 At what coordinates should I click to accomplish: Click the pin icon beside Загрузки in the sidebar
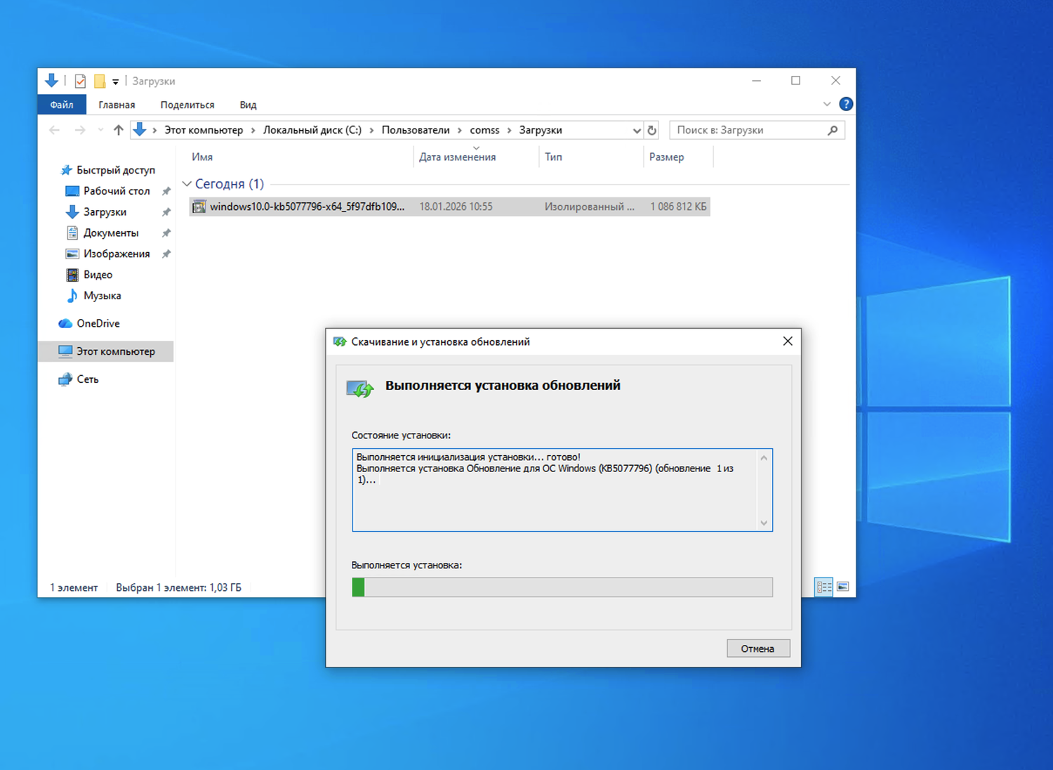(x=166, y=212)
